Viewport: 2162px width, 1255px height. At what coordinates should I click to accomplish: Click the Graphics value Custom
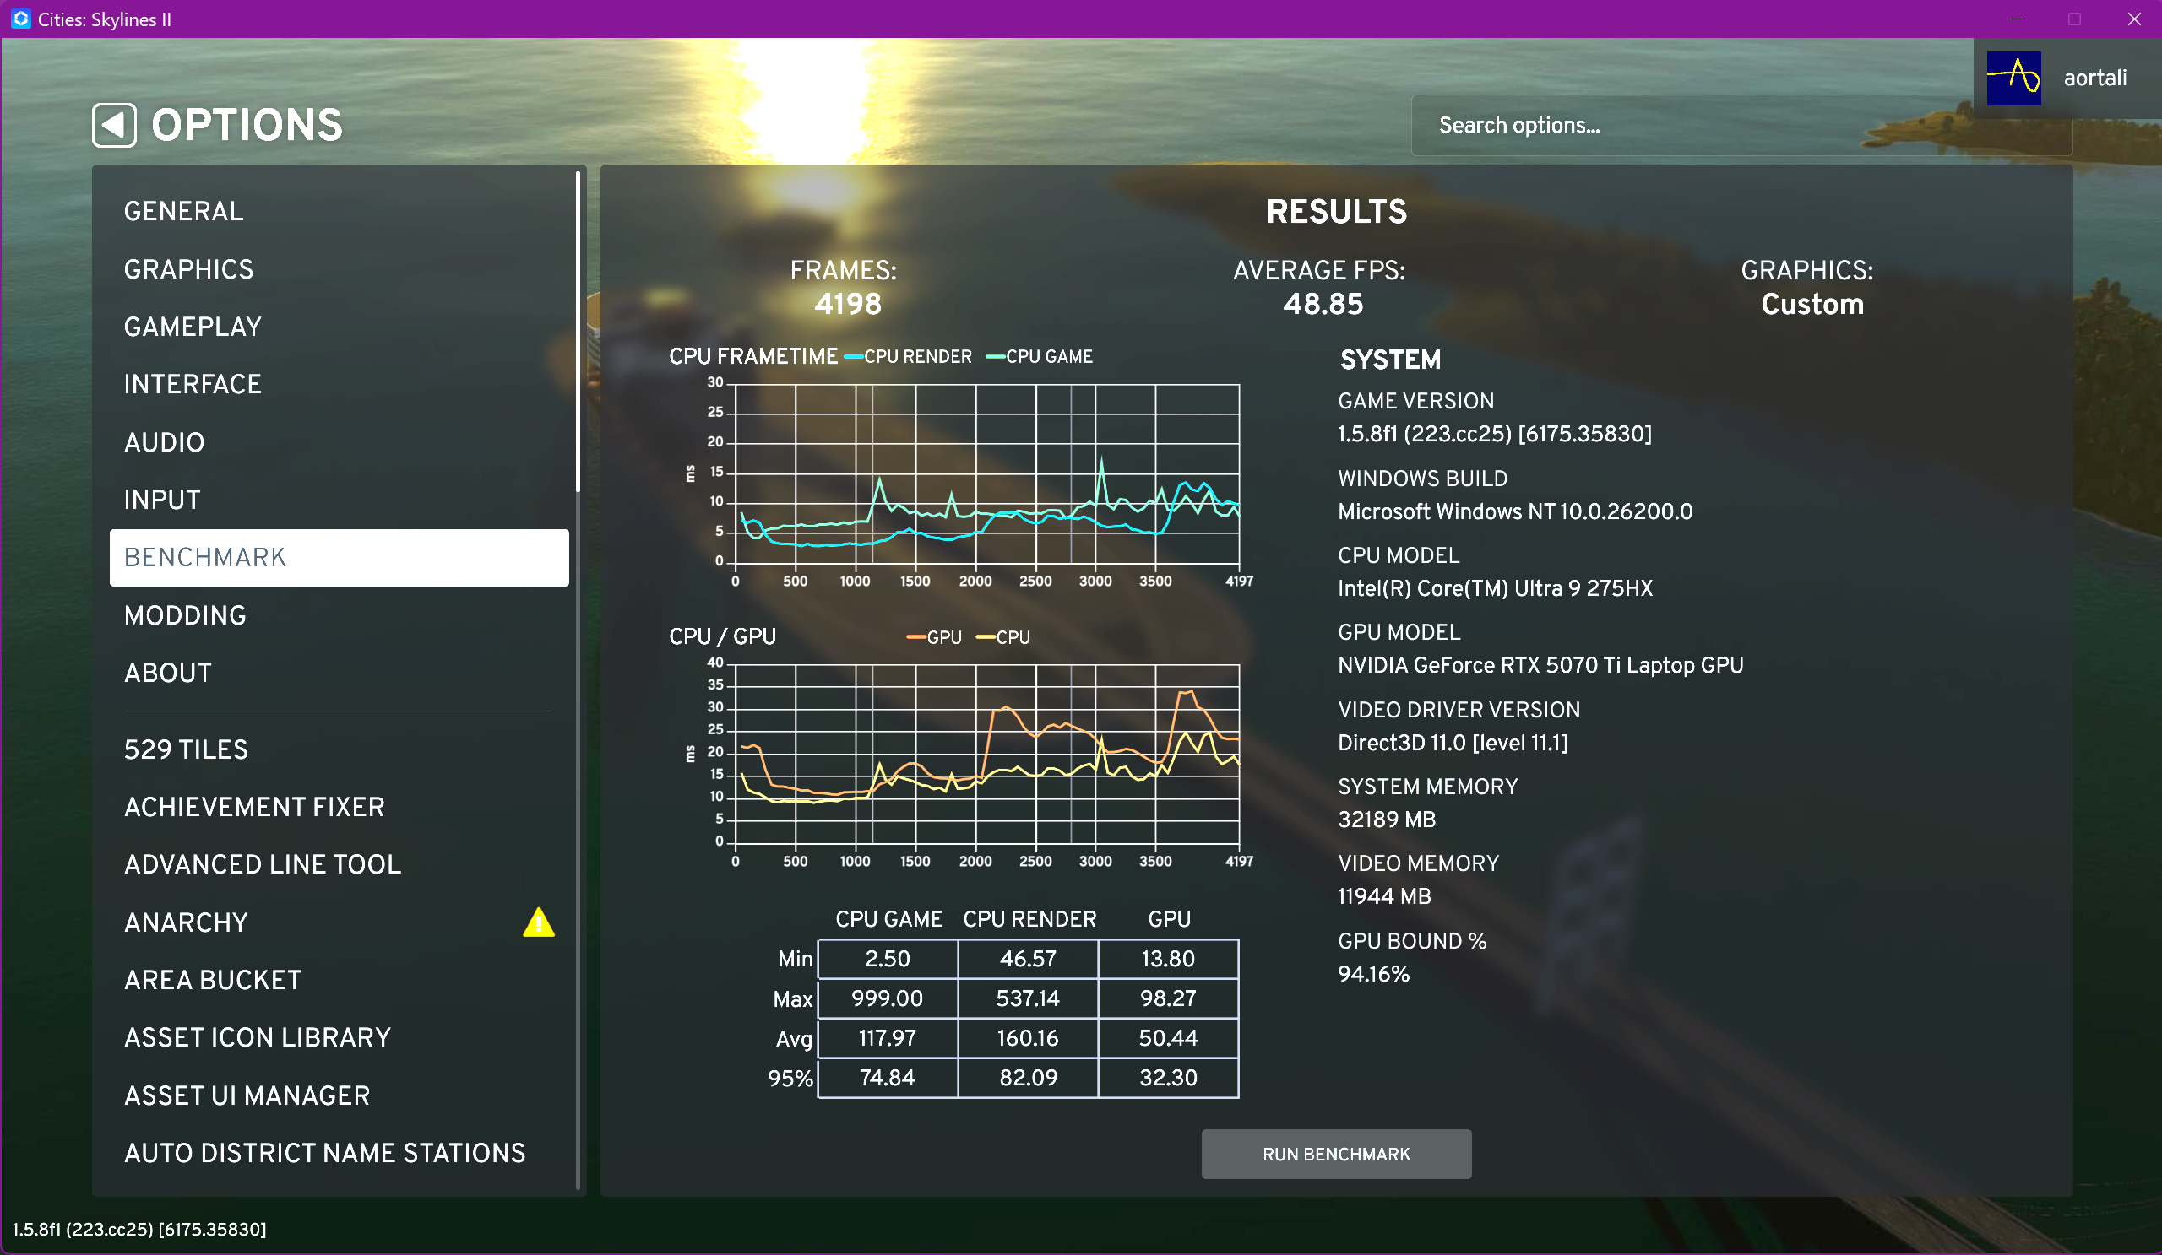(1812, 305)
